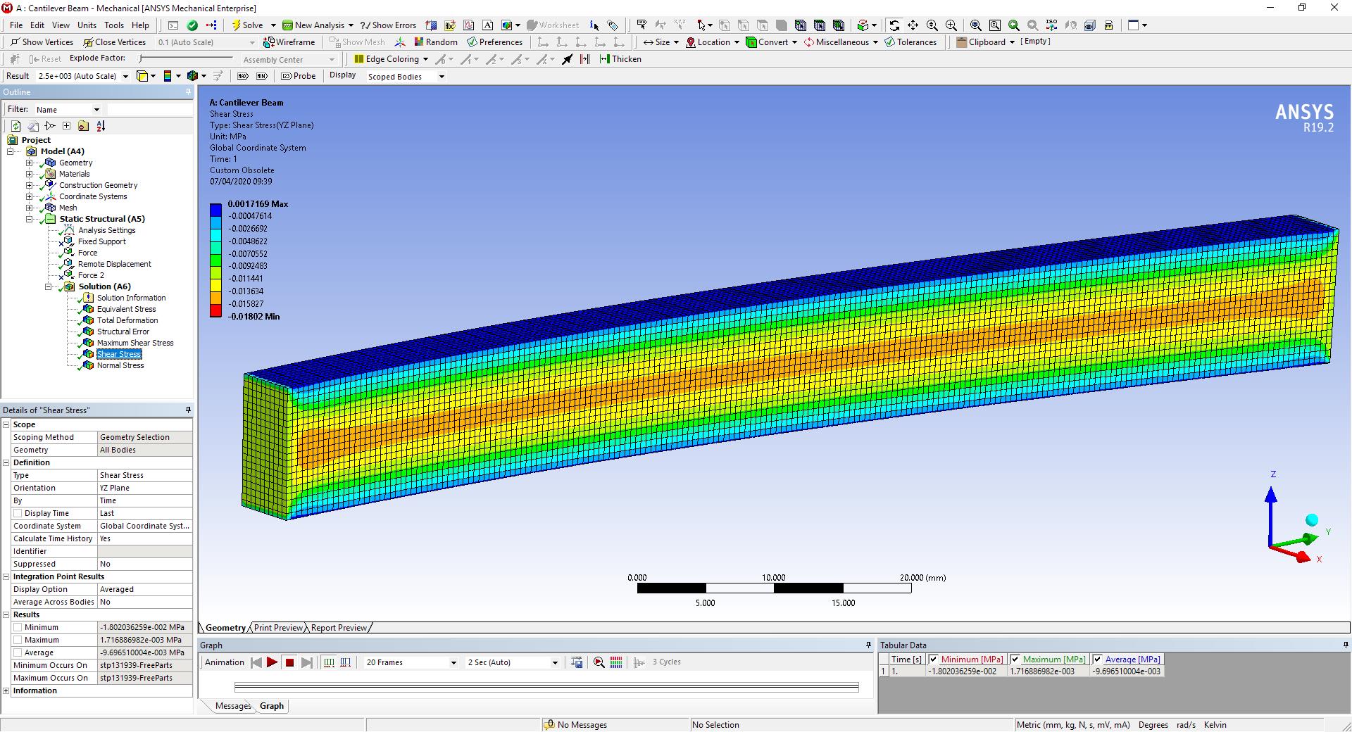The height and width of the screenshot is (732, 1352).
Task: Tick the Minimum results checkbox
Action: [18, 627]
